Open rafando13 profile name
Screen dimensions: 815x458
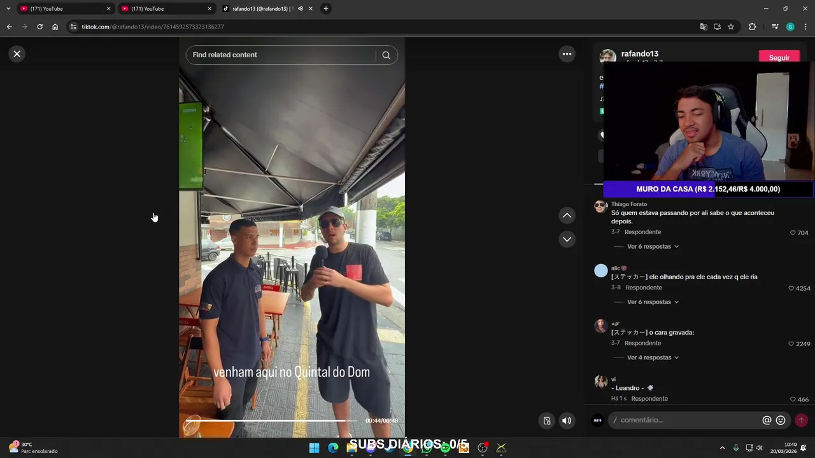click(639, 53)
